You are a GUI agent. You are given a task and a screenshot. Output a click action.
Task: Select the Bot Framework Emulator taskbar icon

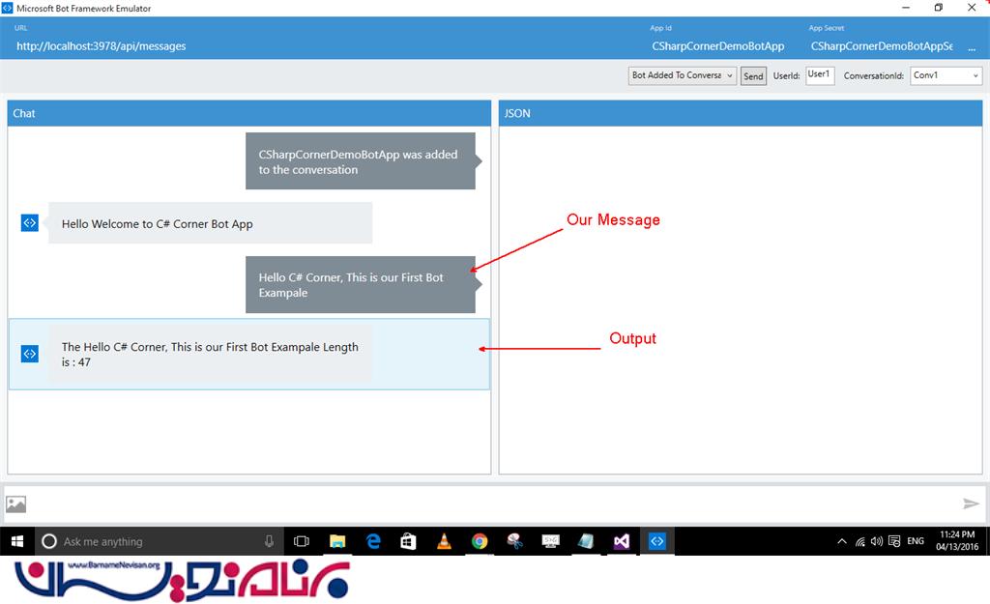(657, 541)
